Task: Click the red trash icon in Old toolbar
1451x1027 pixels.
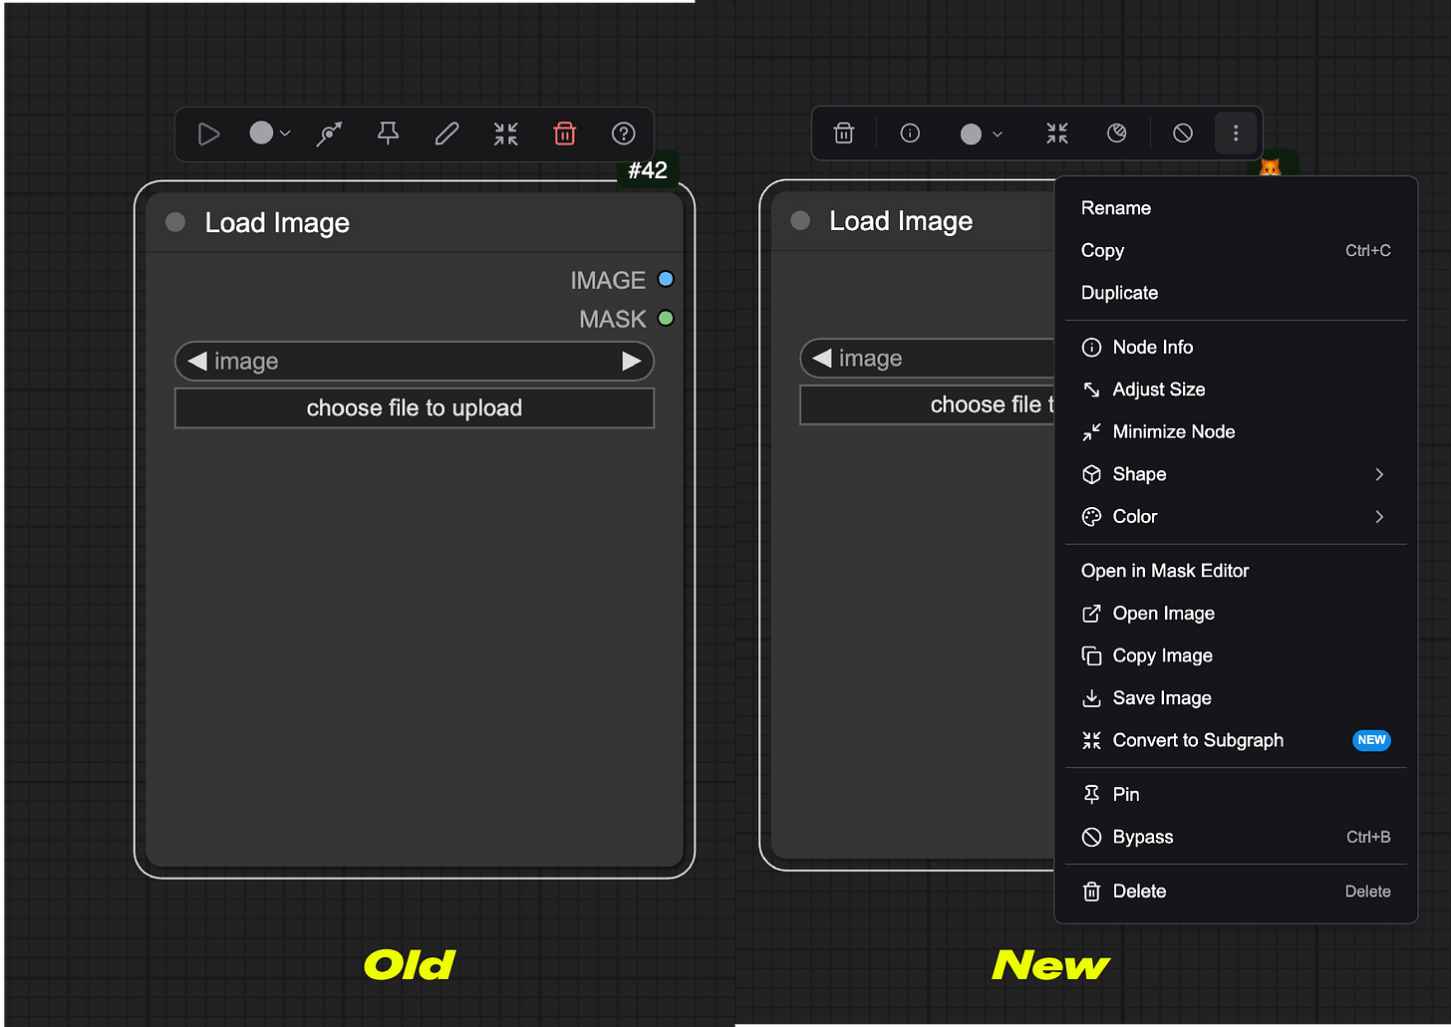Action: pyautogui.click(x=565, y=133)
